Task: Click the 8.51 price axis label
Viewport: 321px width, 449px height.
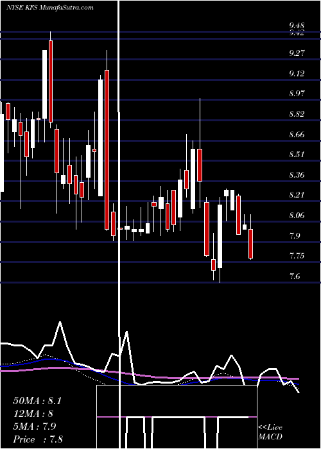Action: [x=297, y=155]
